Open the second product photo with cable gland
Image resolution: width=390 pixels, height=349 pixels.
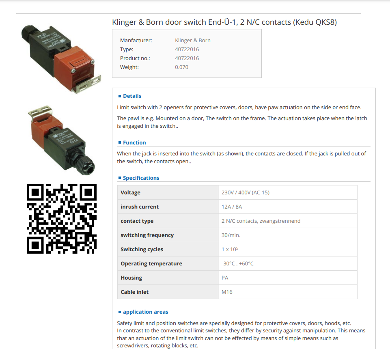[61, 140]
